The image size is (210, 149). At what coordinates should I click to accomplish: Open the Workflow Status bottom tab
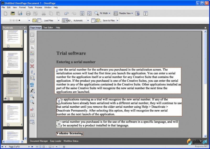[71, 141]
